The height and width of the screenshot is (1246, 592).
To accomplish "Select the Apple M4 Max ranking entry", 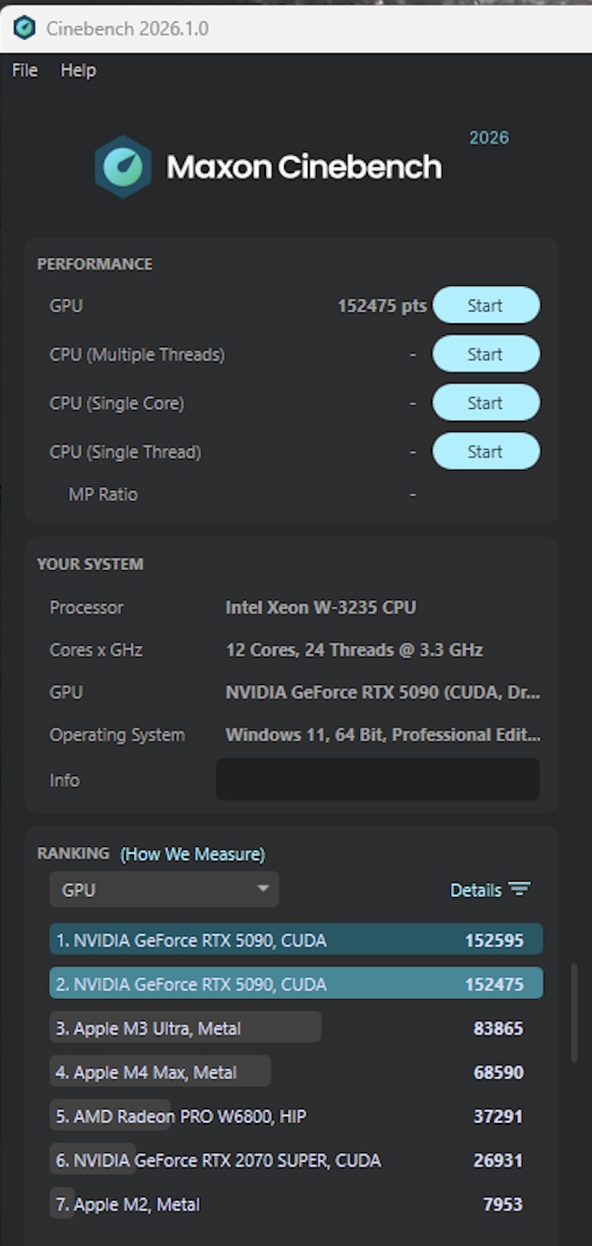I will [x=160, y=1072].
